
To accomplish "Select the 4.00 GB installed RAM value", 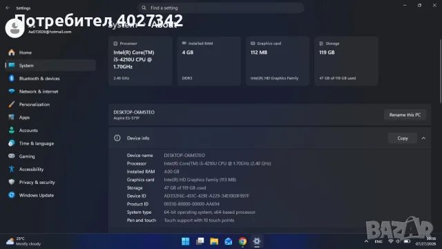I will tap(171, 172).
